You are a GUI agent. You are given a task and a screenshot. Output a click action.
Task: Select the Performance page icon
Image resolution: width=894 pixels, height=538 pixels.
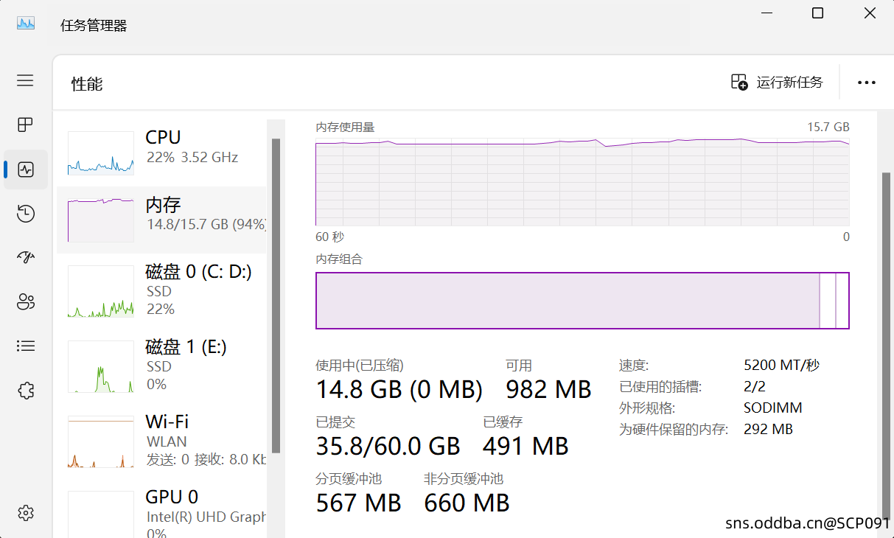click(26, 170)
